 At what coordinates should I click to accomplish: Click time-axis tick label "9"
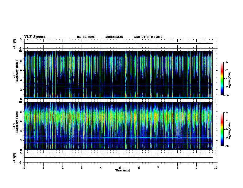coord(196,168)
